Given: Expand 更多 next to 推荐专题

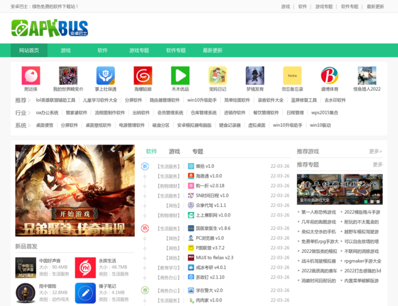Looking at the screenshot, I should [375, 165].
